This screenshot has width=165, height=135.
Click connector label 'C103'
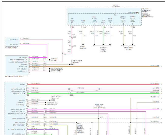(74, 37)
